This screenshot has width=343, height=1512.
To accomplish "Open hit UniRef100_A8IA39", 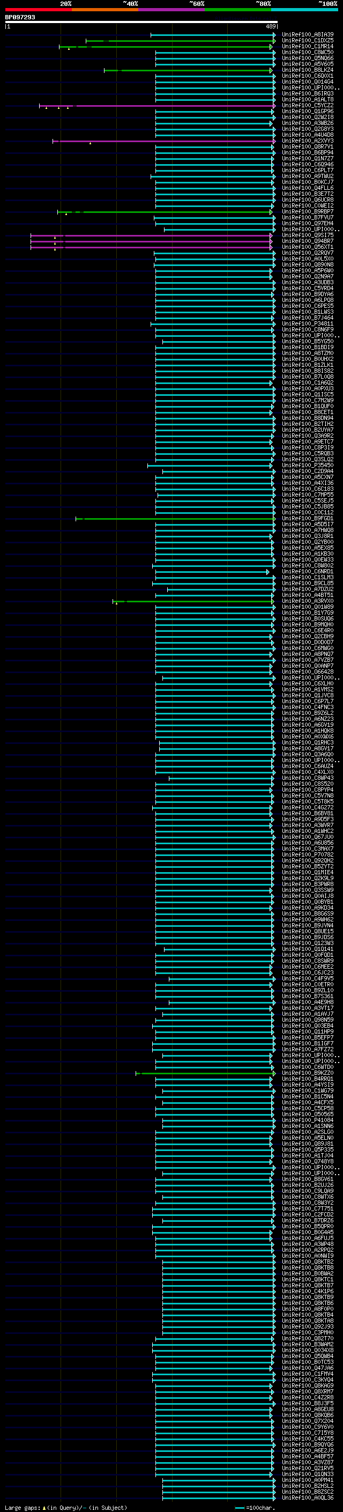I will coord(307,35).
